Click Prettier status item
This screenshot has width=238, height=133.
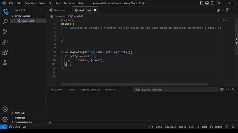pyautogui.click(x=216, y=127)
